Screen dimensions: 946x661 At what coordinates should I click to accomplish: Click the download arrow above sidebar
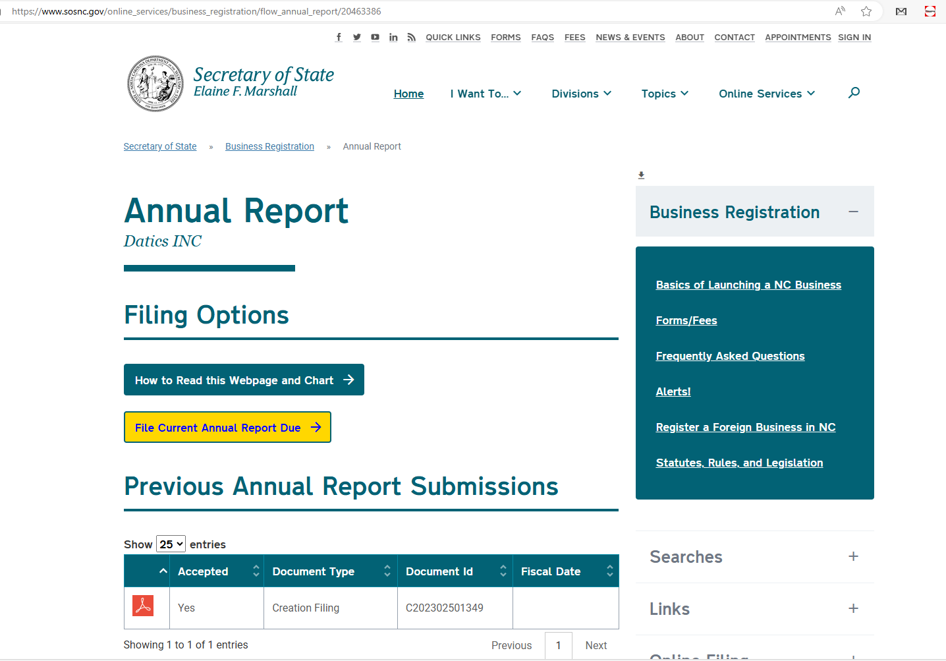[x=641, y=175]
